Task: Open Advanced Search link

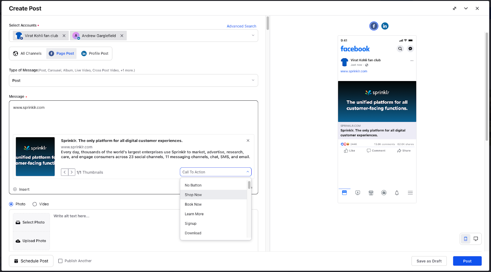Action: click(242, 26)
